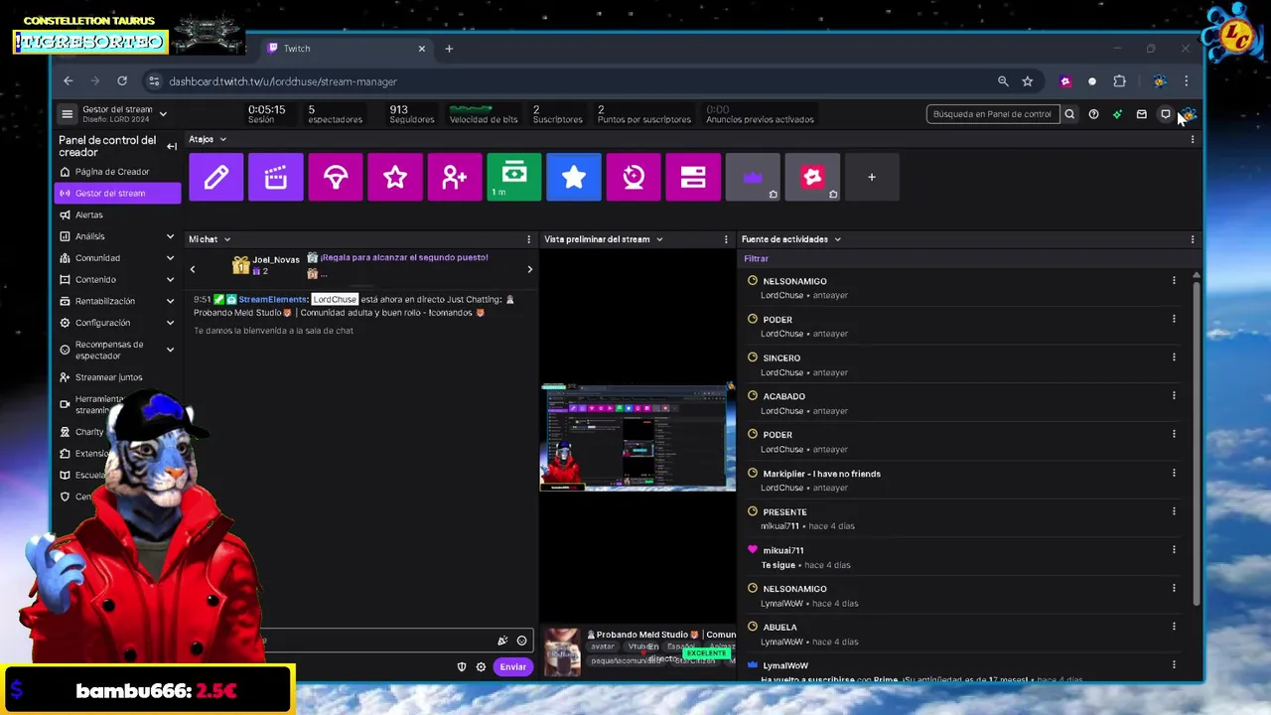Open Chrome three-dot menu
The height and width of the screenshot is (715, 1271).
[x=1186, y=81]
